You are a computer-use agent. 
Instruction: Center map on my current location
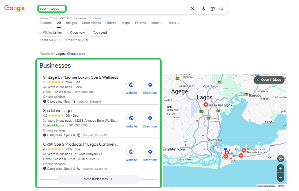[x=280, y=159]
